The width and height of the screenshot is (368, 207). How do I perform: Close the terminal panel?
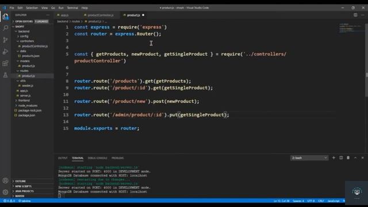tap(363, 158)
